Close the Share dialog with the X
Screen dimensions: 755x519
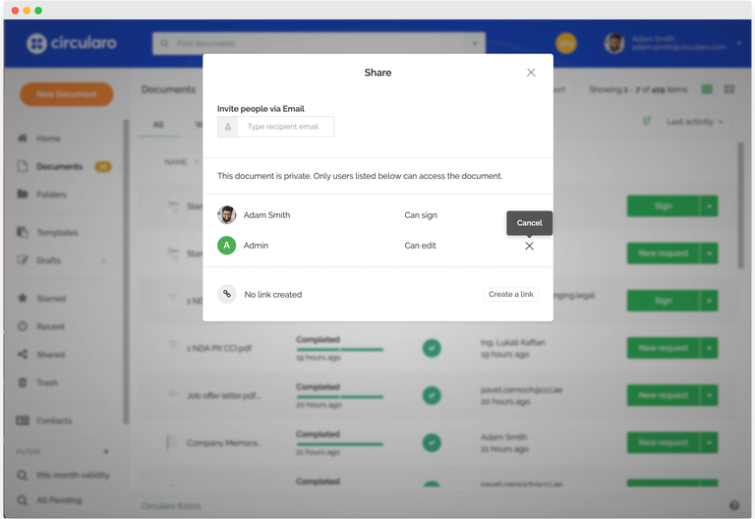coord(531,73)
